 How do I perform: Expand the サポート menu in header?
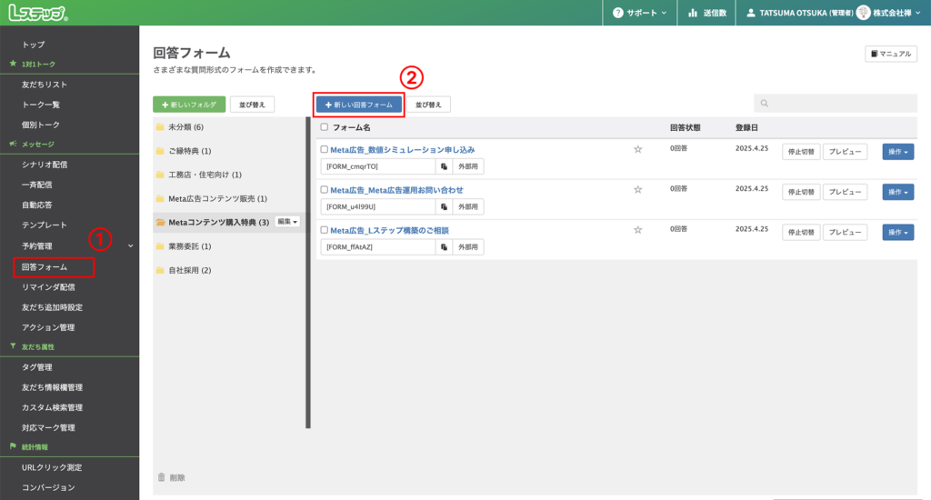(x=639, y=13)
